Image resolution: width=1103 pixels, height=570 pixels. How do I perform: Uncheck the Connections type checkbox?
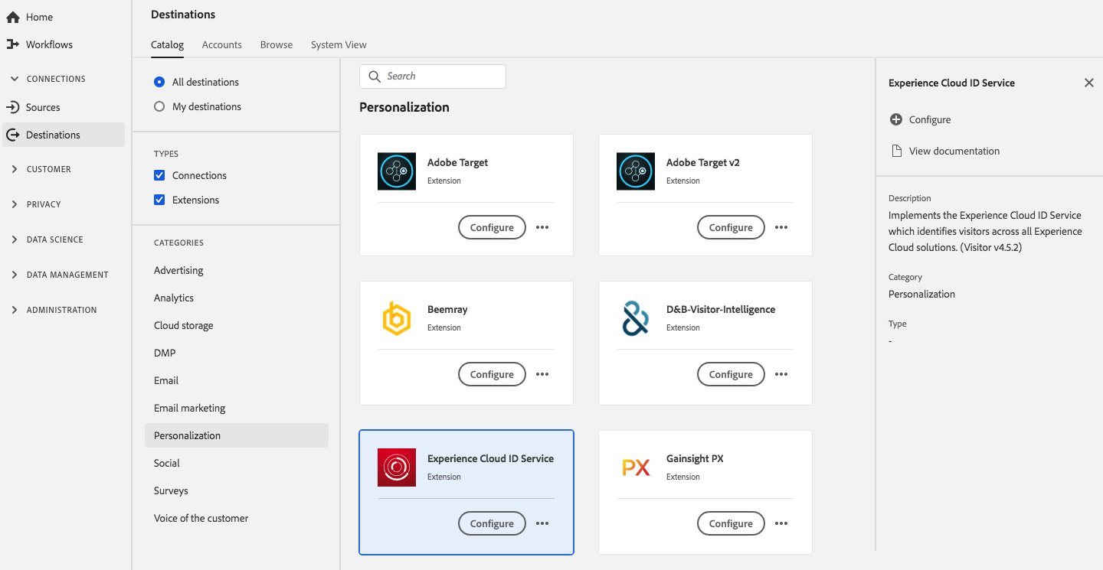tap(159, 175)
